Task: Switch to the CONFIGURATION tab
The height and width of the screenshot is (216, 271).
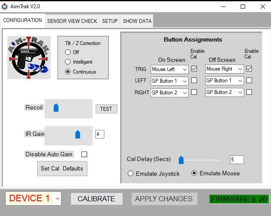Action: point(23,20)
